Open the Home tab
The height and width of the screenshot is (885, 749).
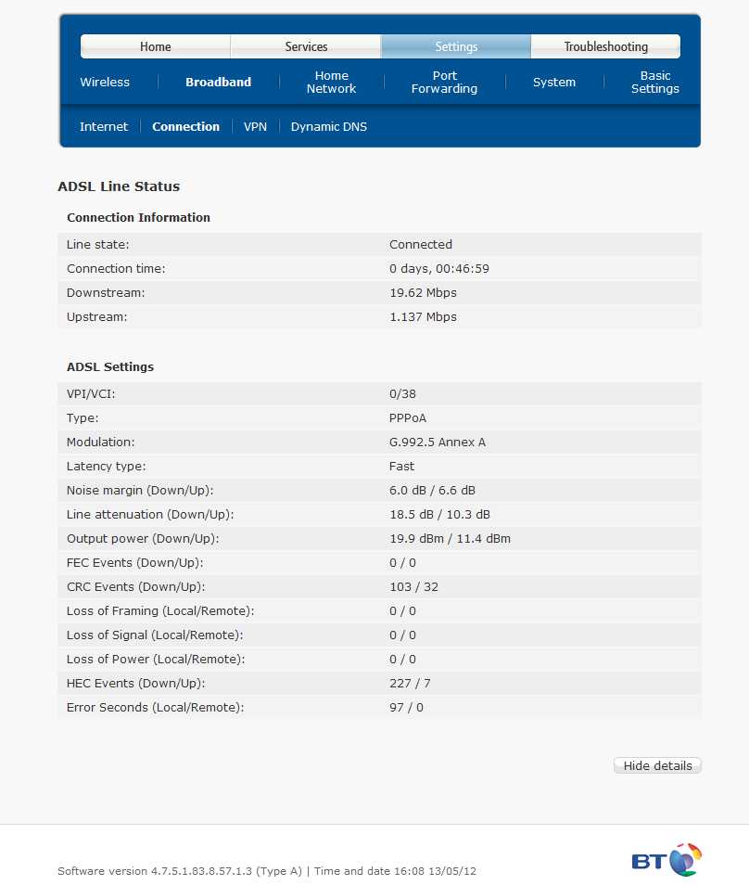click(x=156, y=46)
